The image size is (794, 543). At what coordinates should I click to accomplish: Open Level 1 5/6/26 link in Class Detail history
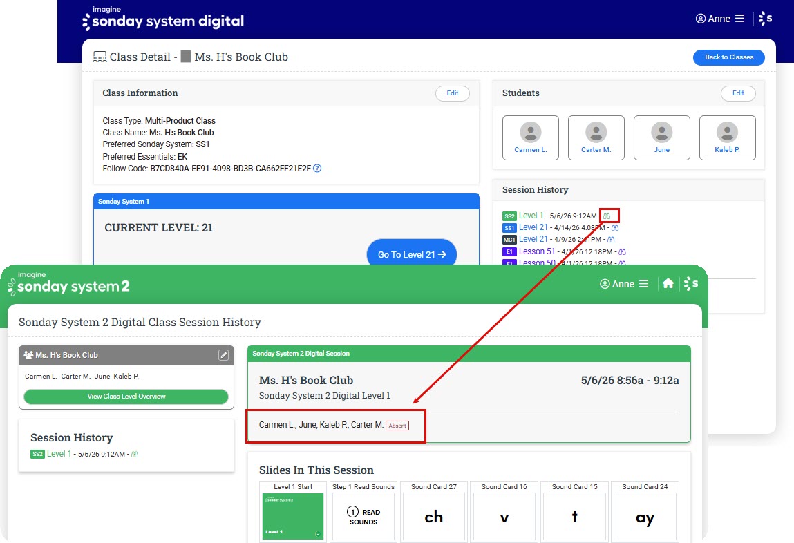(531, 216)
